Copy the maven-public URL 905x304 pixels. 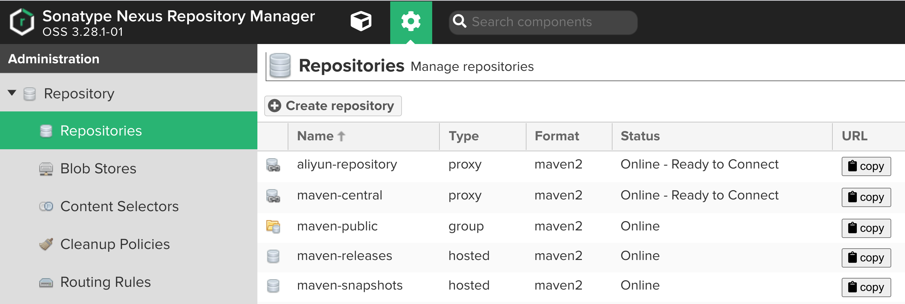(866, 228)
